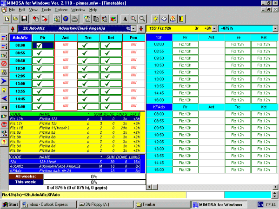The image size is (279, 209).
Task: Click the red prohibition sign sidebar icon
Action: click(4, 63)
